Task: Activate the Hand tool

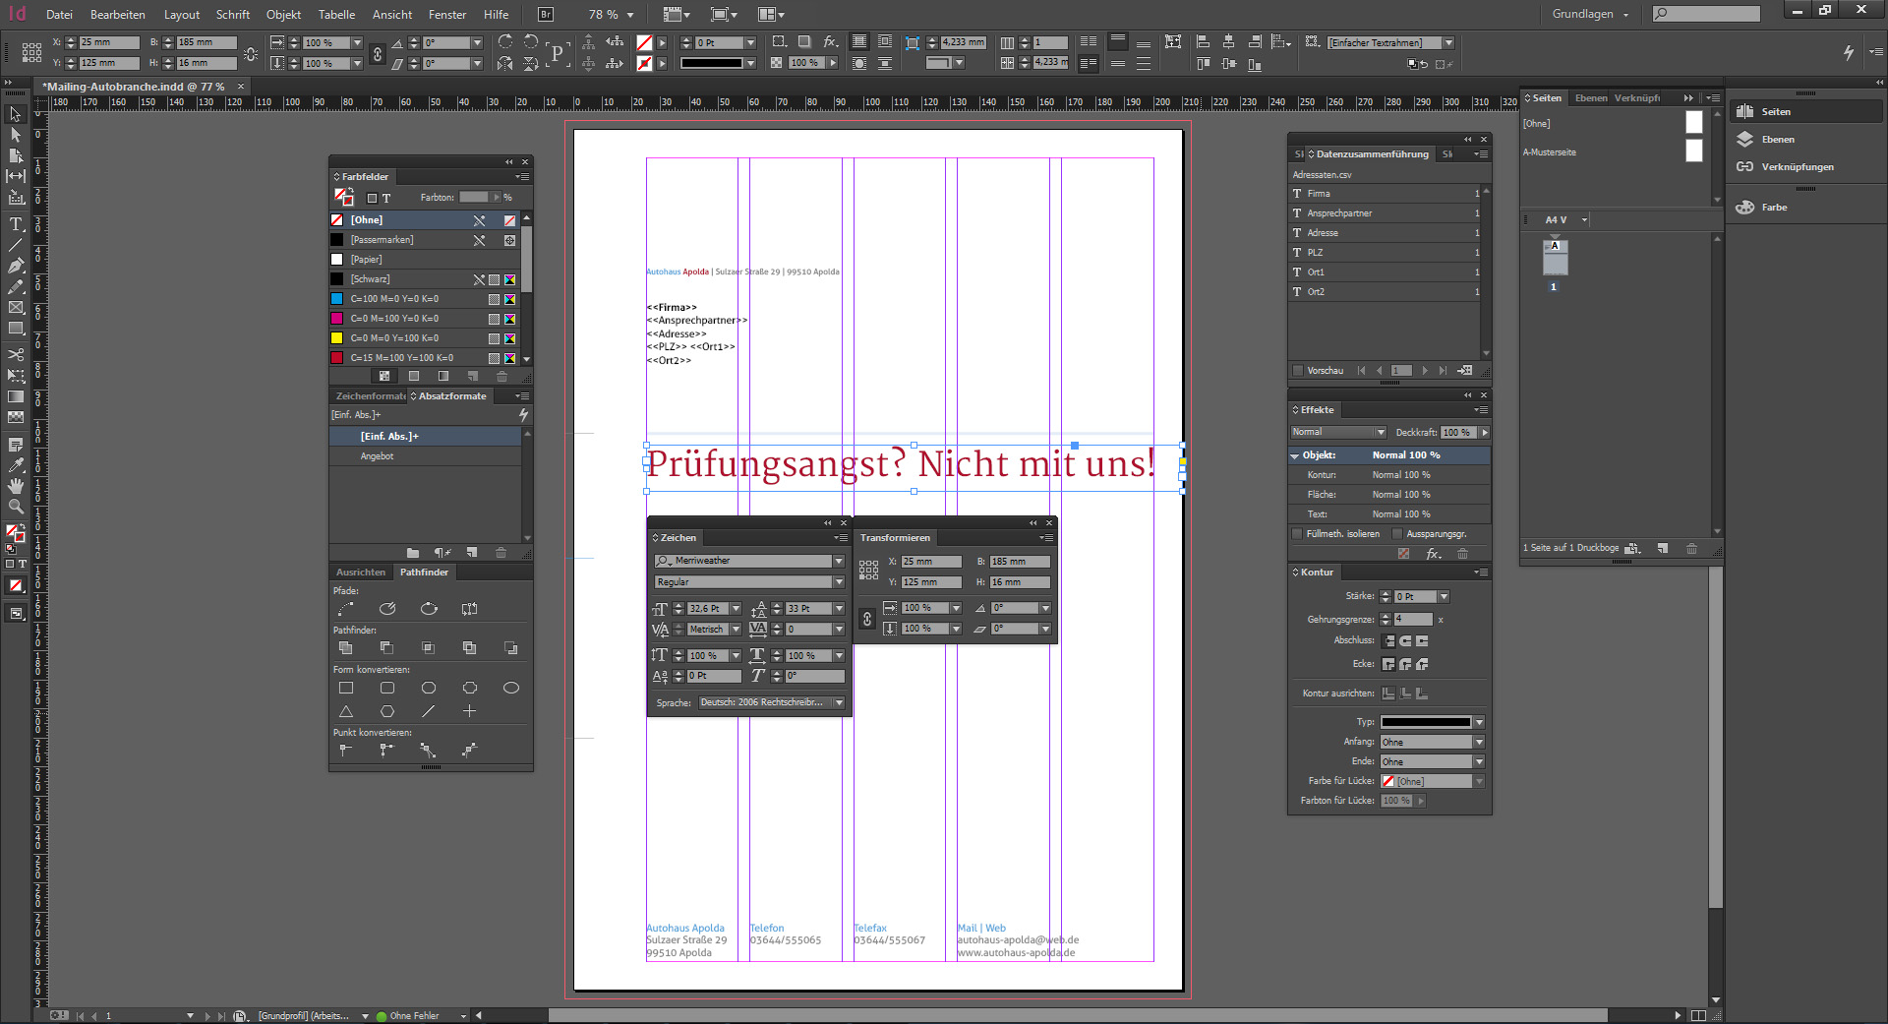Action: [16, 486]
